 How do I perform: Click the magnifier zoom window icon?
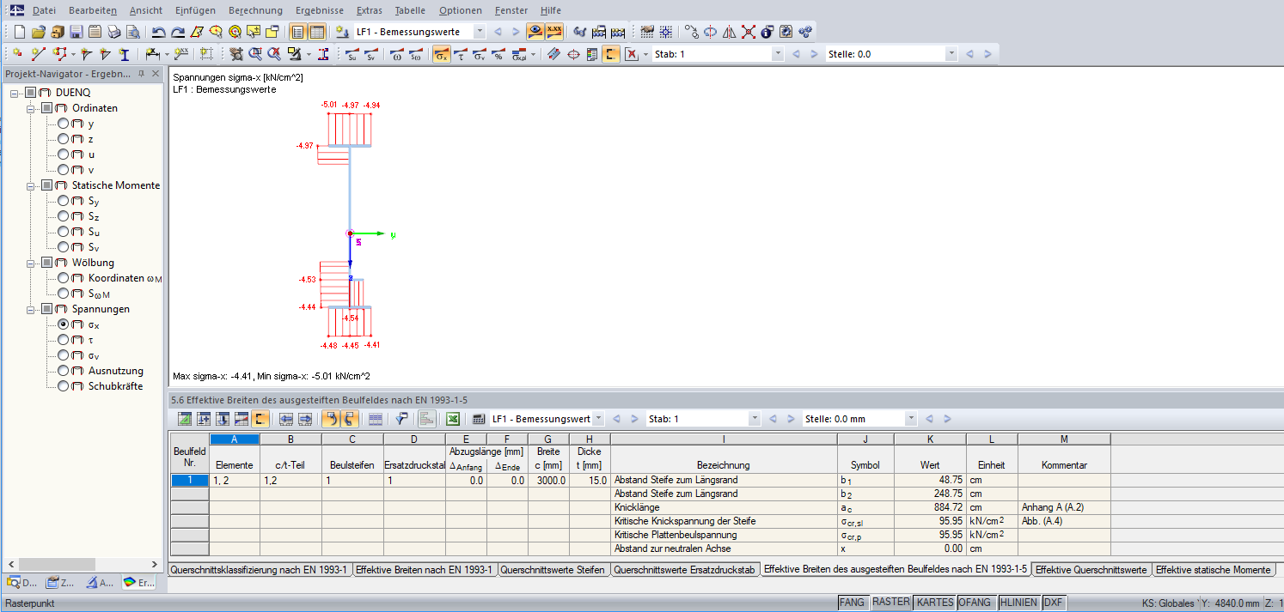coord(255,54)
